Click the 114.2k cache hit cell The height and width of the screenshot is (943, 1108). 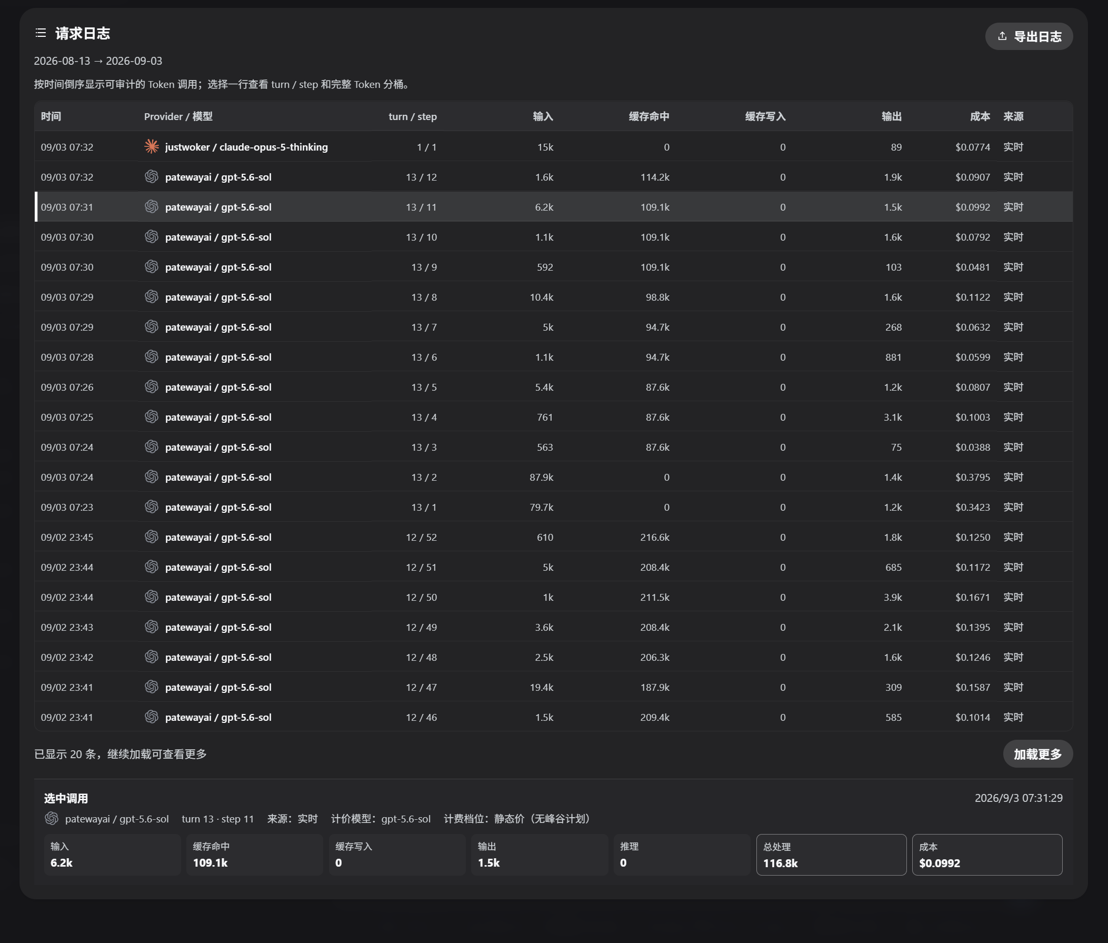655,176
